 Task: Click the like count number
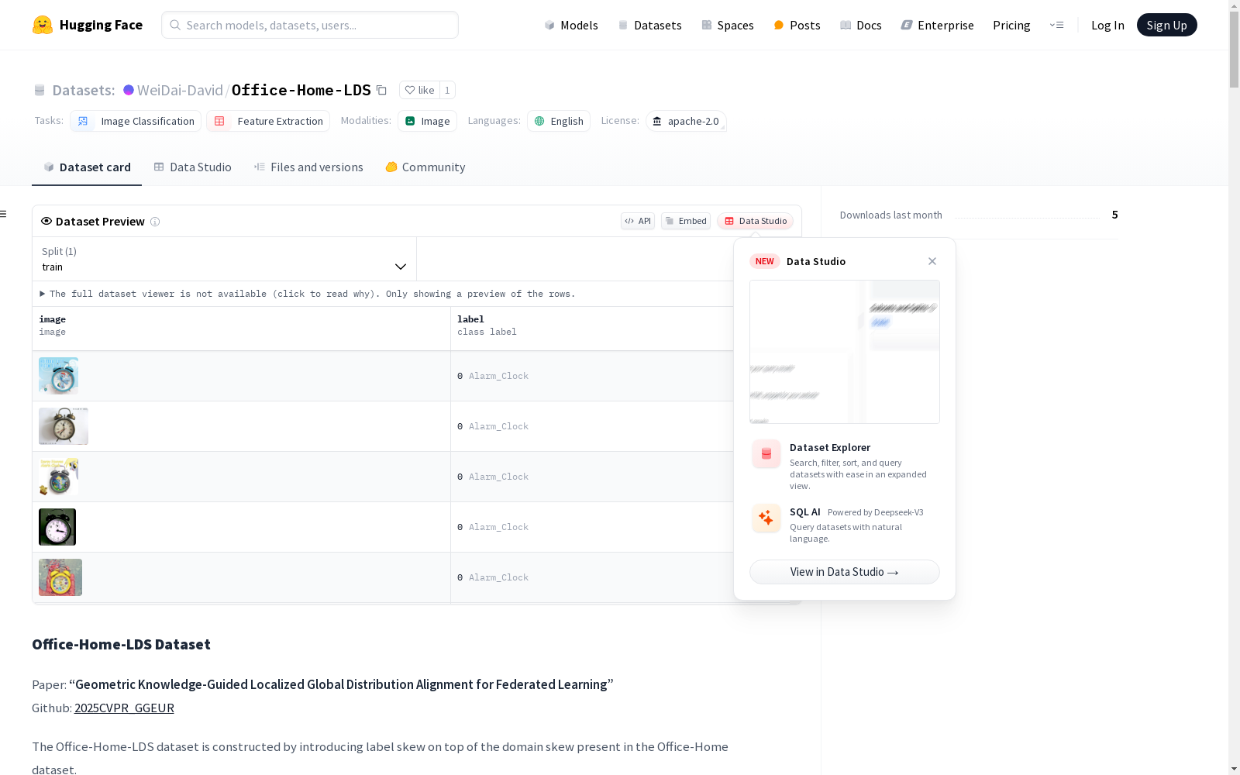pyautogui.click(x=447, y=90)
